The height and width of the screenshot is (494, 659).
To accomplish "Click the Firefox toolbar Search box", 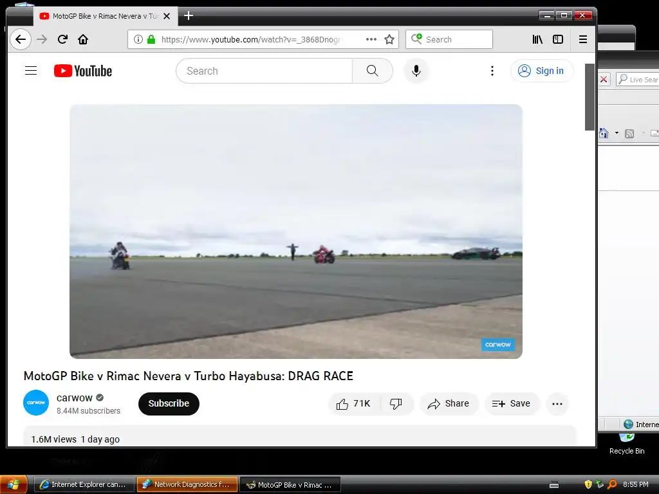I will click(x=449, y=39).
